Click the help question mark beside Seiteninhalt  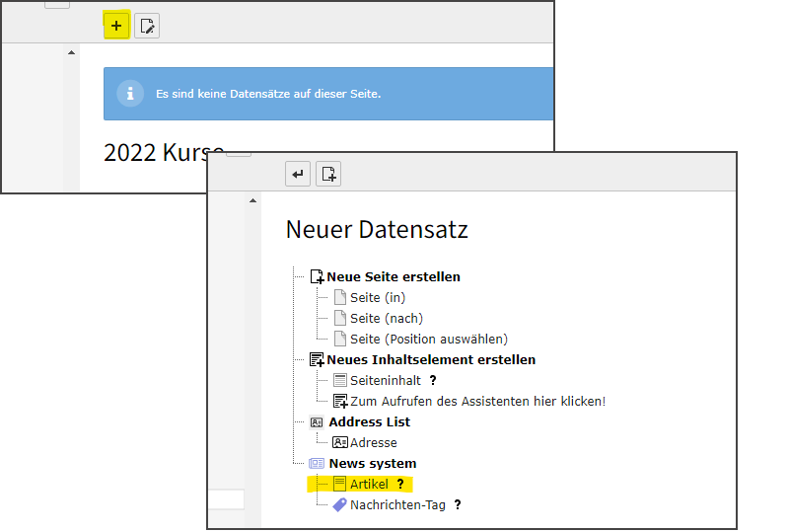(x=433, y=380)
